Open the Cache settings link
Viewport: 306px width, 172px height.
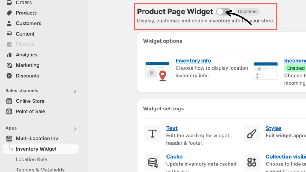[174, 156]
